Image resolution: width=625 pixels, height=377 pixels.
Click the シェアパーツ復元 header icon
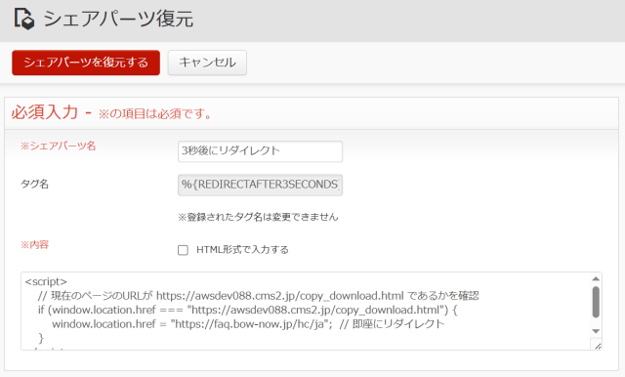tap(24, 19)
